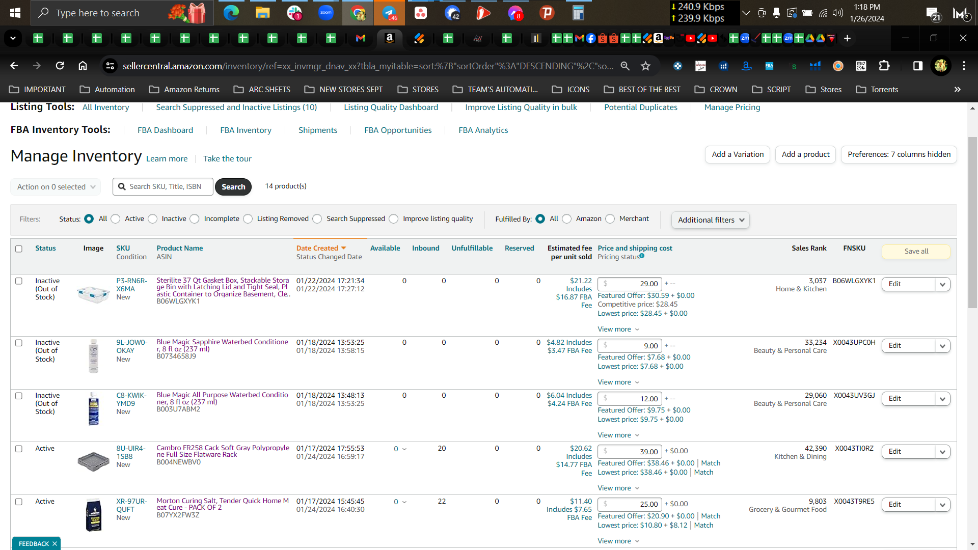Expand the Additional filters dropdown
978x550 pixels.
click(x=711, y=220)
